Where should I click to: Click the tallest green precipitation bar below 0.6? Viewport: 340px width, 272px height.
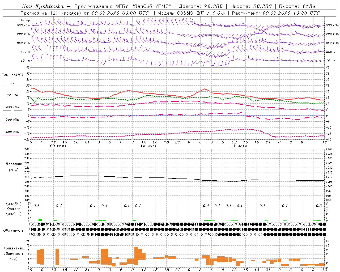point(40,220)
